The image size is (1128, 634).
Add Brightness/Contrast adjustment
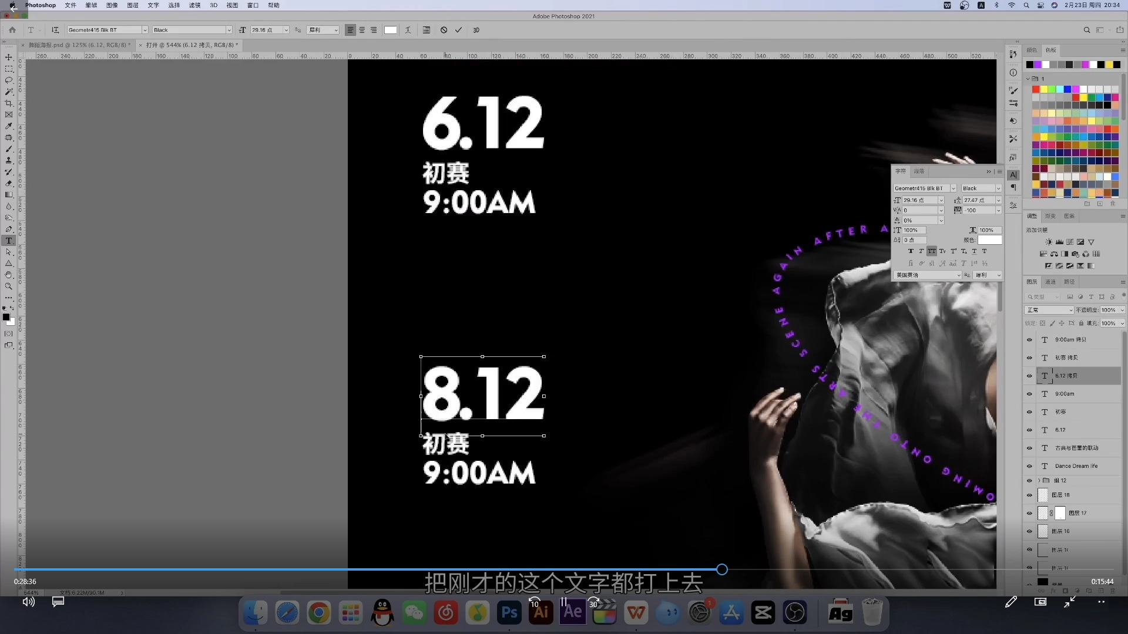coord(1049,242)
